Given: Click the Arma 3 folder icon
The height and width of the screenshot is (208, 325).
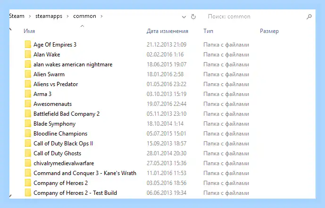Looking at the screenshot, I should pos(28,94).
